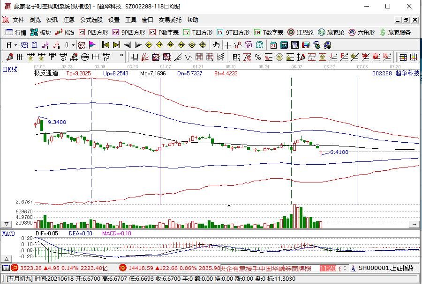Open the calendar icon showing 21

click(x=273, y=45)
